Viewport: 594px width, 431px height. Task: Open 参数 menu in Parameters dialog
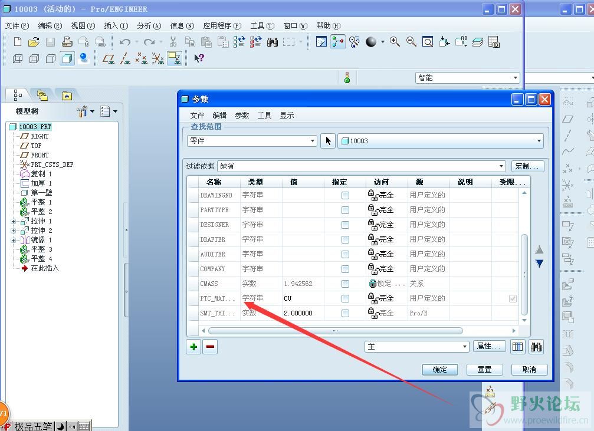pos(242,116)
